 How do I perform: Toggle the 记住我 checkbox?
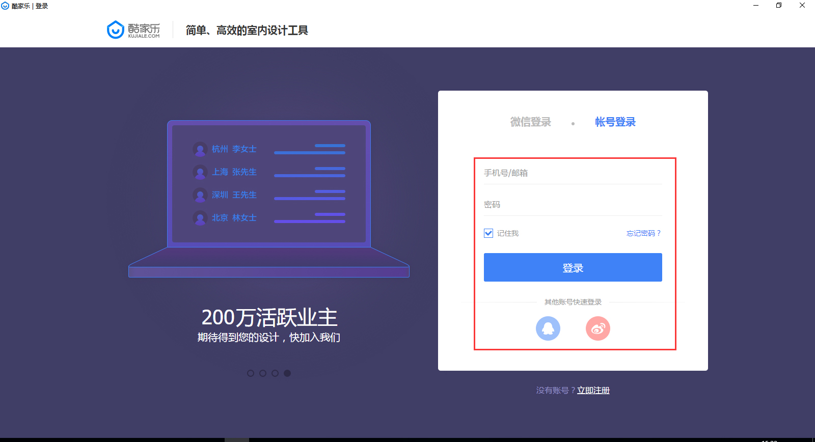488,233
